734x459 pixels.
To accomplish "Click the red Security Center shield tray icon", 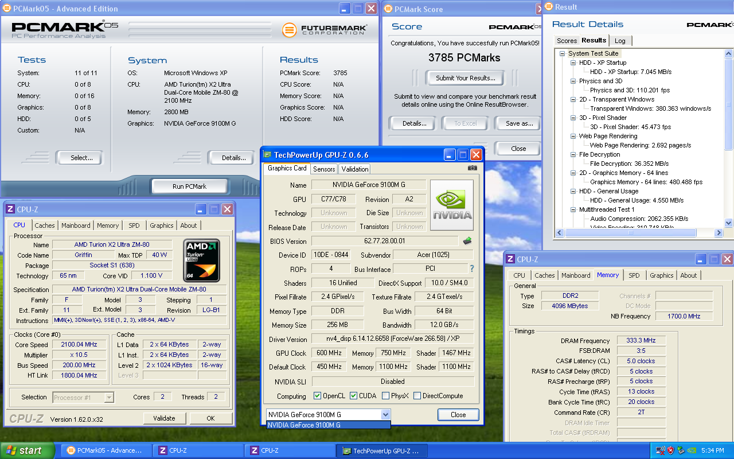I will coord(670,450).
